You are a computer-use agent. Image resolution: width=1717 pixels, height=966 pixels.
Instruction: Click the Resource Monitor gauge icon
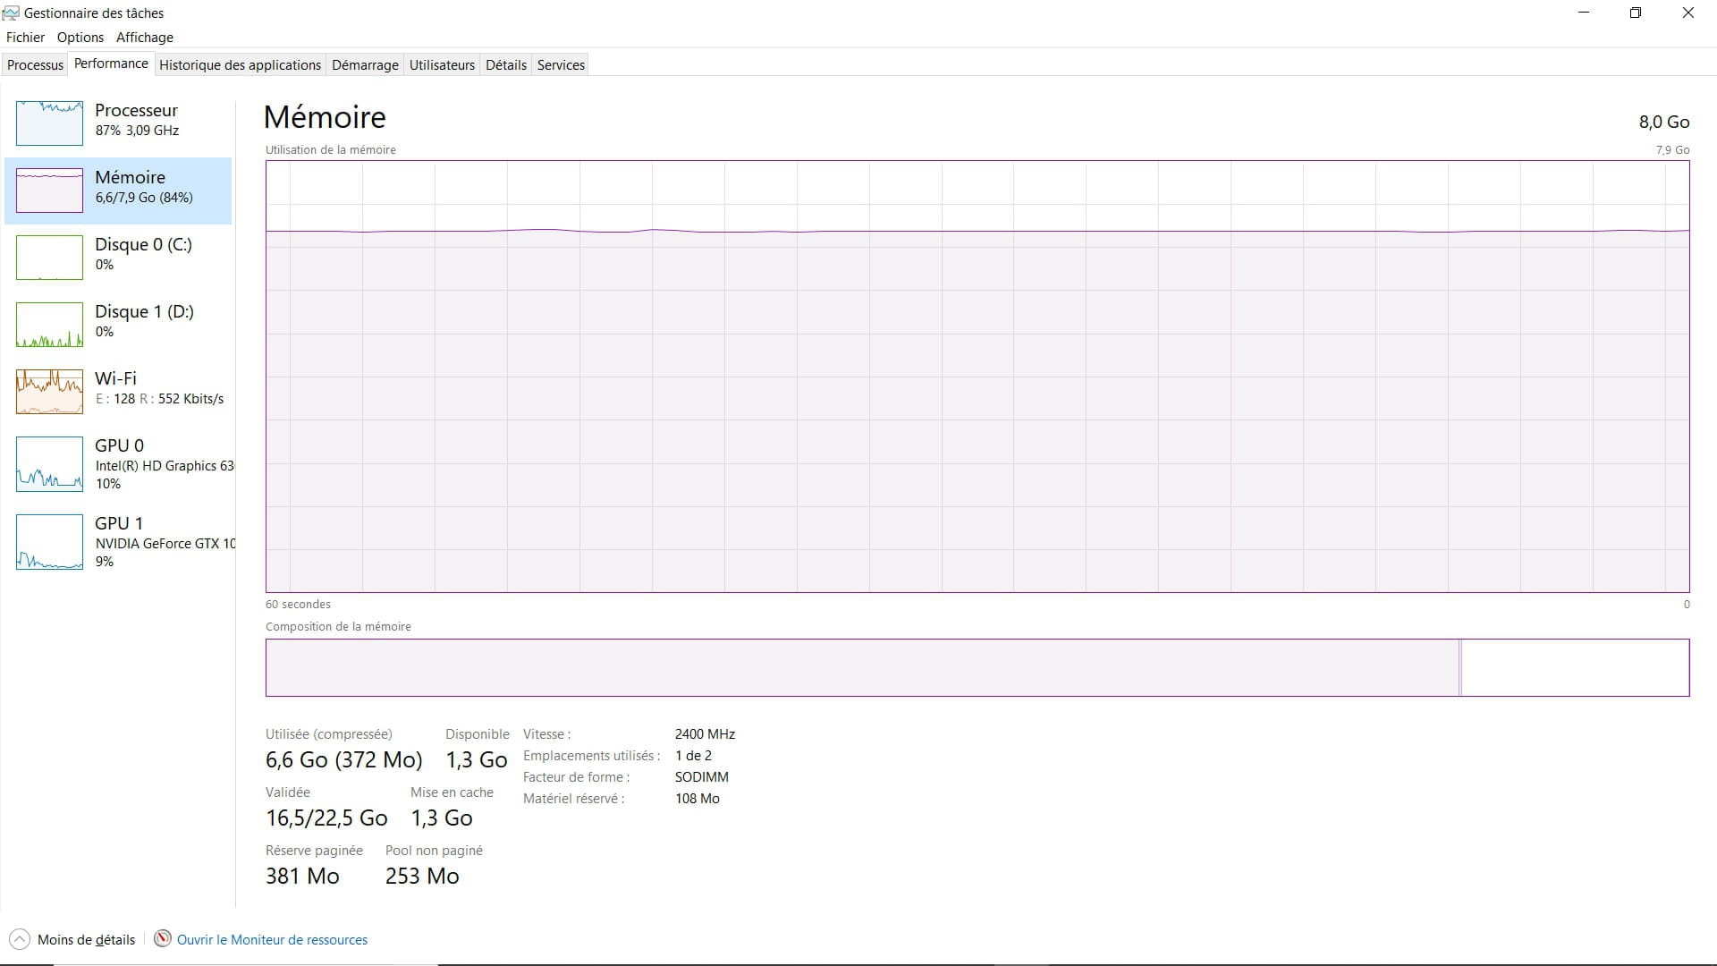coord(162,938)
